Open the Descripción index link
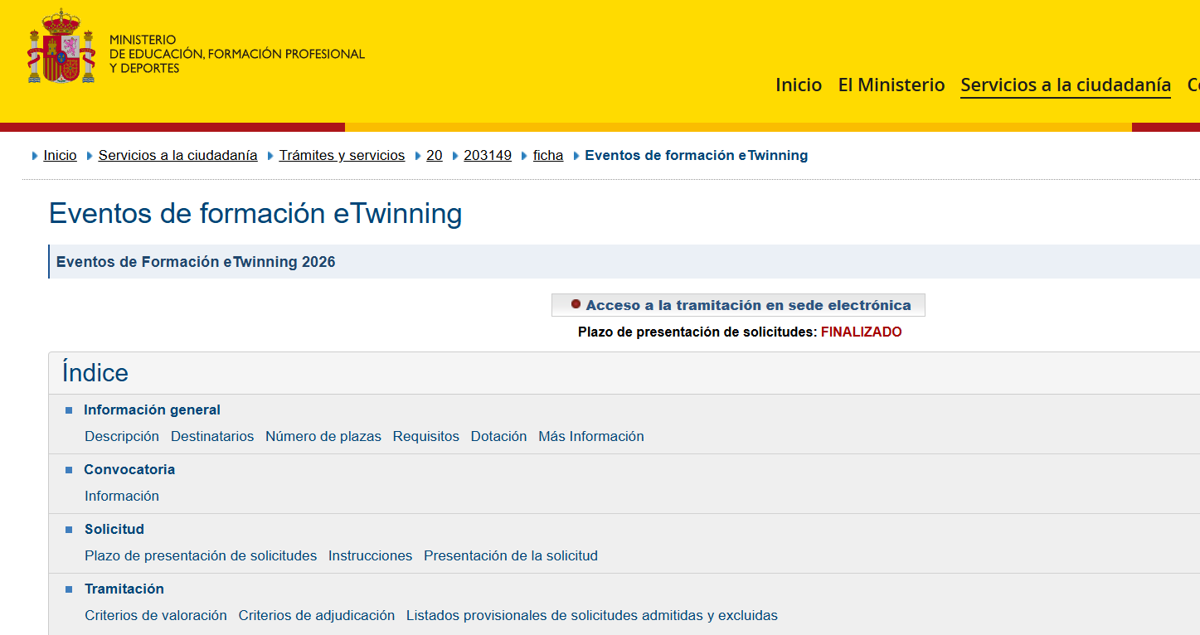This screenshot has width=1200, height=635. click(x=121, y=436)
